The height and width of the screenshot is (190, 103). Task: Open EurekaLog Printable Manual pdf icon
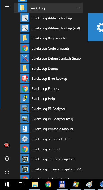pos(25,128)
